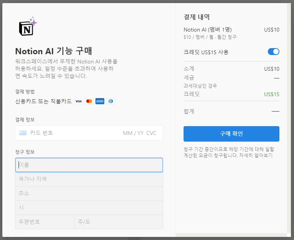The height and width of the screenshot is (240, 294).
Task: Click the 합계 total label
Action: [189, 111]
